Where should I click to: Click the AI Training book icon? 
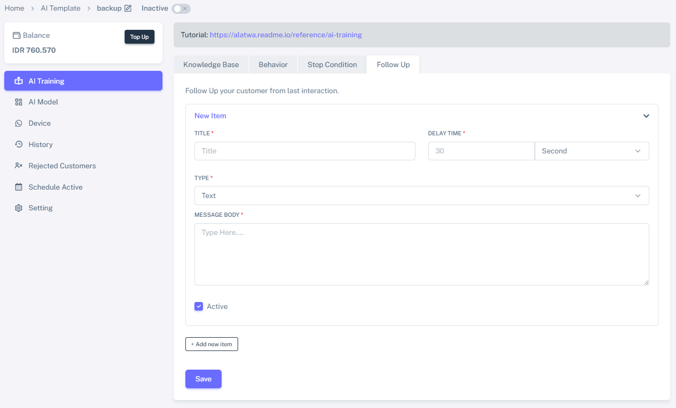click(19, 81)
